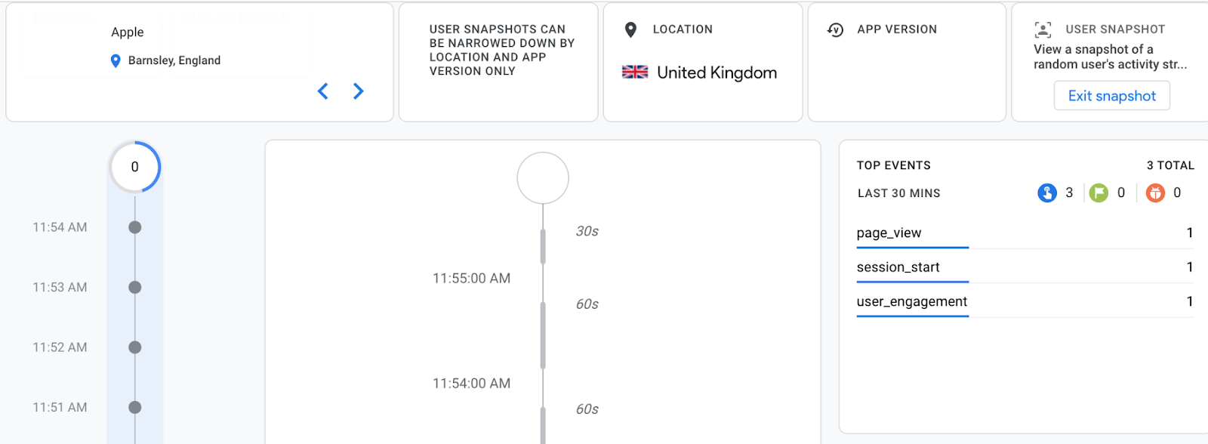Click the App Version history icon

(835, 29)
